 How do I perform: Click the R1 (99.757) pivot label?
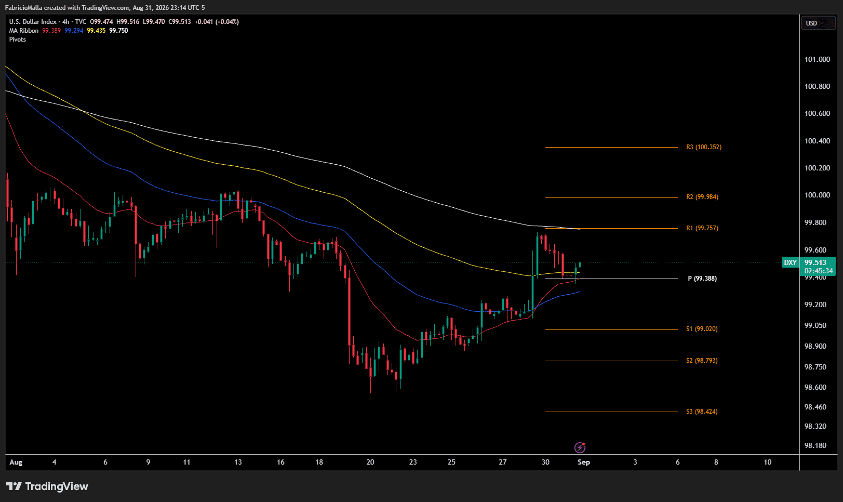pos(702,228)
